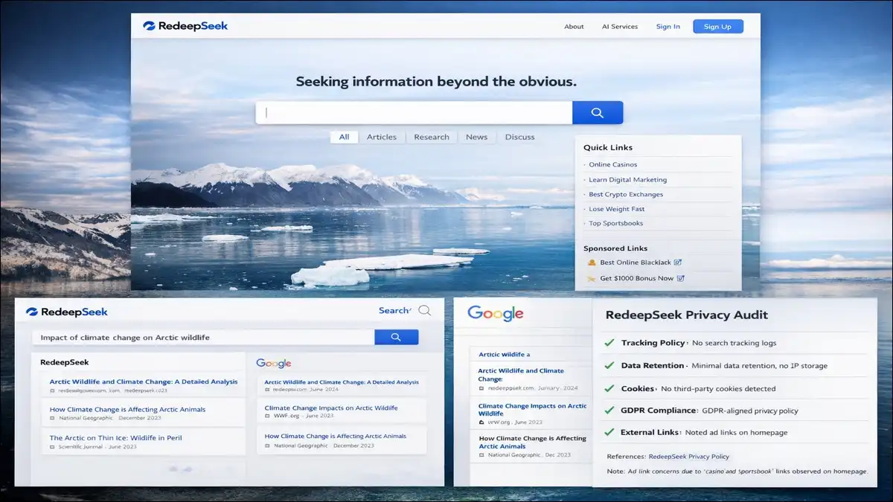Open 'How Climate Change is Affecting' in RedeepSeek column
893x502 pixels.
pos(127,409)
